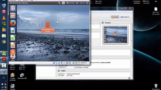The height and width of the screenshot is (90, 161).
Task: Switch to VirtualBox taskbar button
Action: click(4, 71)
